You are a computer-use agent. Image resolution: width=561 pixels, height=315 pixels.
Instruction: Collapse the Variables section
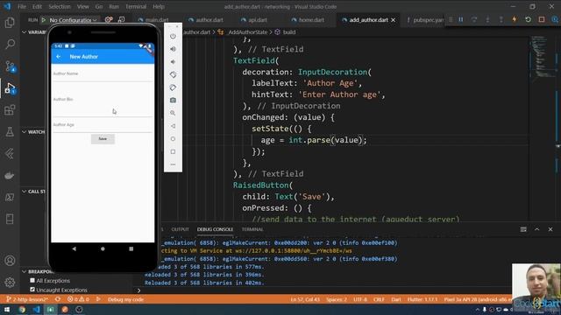pyautogui.click(x=24, y=32)
